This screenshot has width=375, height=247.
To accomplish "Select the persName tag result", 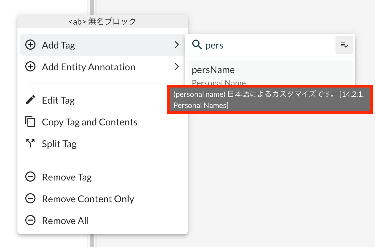I will pos(270,73).
